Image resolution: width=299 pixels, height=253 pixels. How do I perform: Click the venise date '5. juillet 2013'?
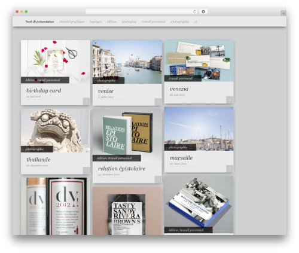point(106,97)
